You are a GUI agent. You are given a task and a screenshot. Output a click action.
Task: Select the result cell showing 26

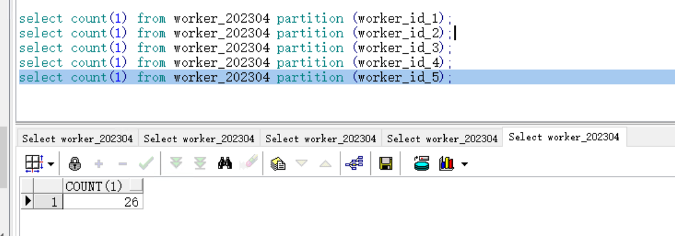103,202
